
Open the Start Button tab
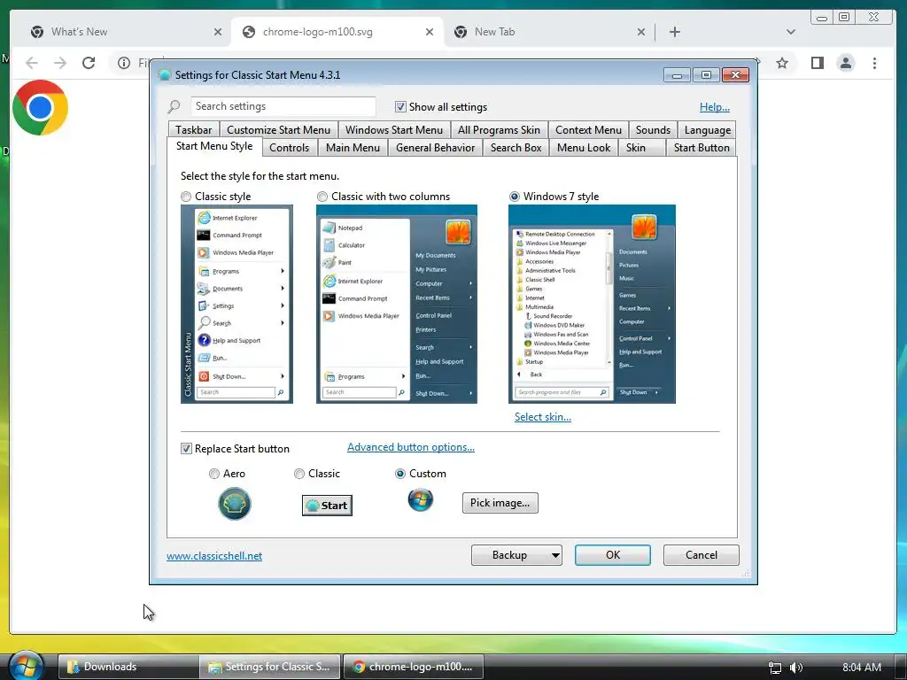702,148
